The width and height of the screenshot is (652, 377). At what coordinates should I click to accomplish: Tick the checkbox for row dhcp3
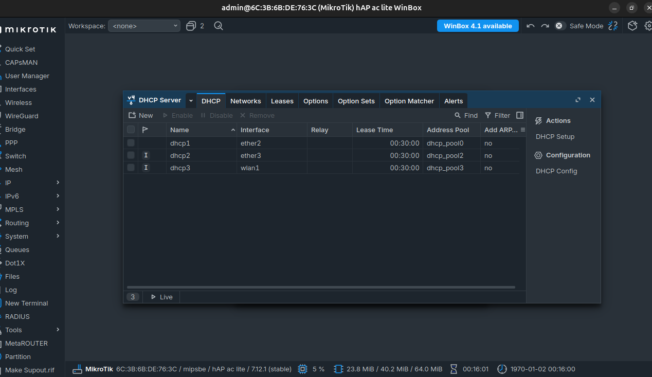(131, 168)
